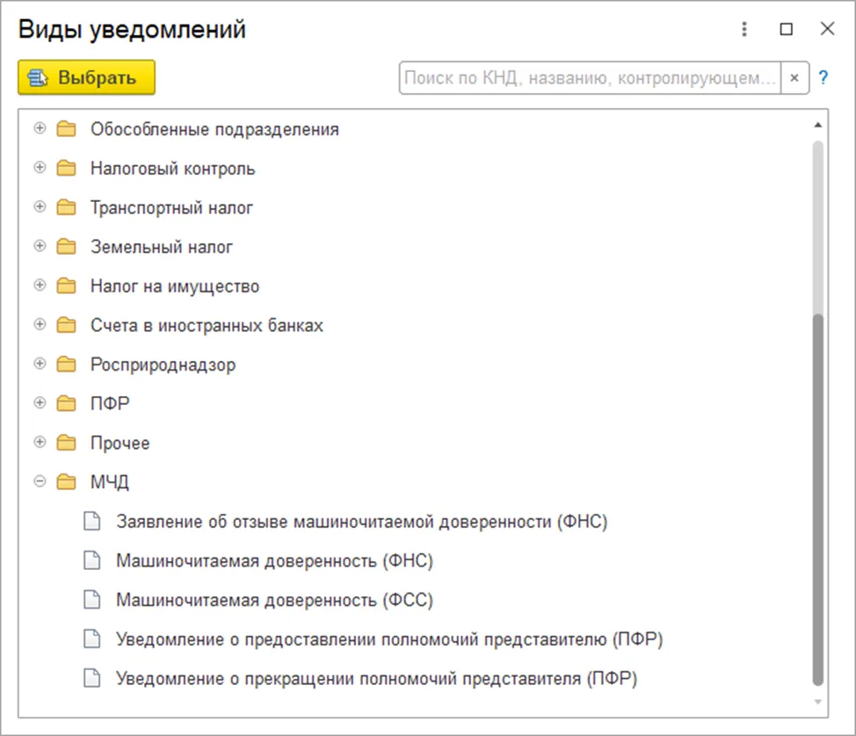Click the document icon for Заявление об отзыве
Viewport: 856px width, 736px height.
tap(91, 522)
